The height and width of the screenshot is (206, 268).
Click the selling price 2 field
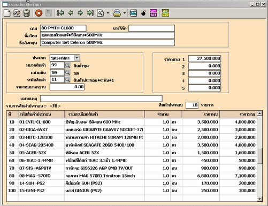point(204,66)
